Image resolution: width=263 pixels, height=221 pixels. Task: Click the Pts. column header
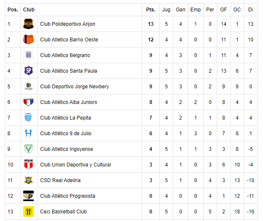151,10
